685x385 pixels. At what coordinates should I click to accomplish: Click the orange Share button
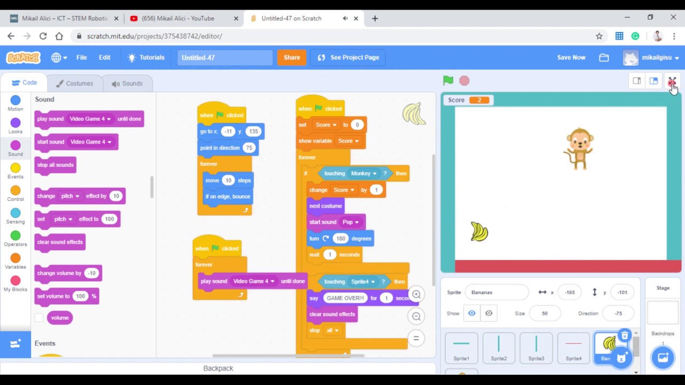[x=292, y=57]
